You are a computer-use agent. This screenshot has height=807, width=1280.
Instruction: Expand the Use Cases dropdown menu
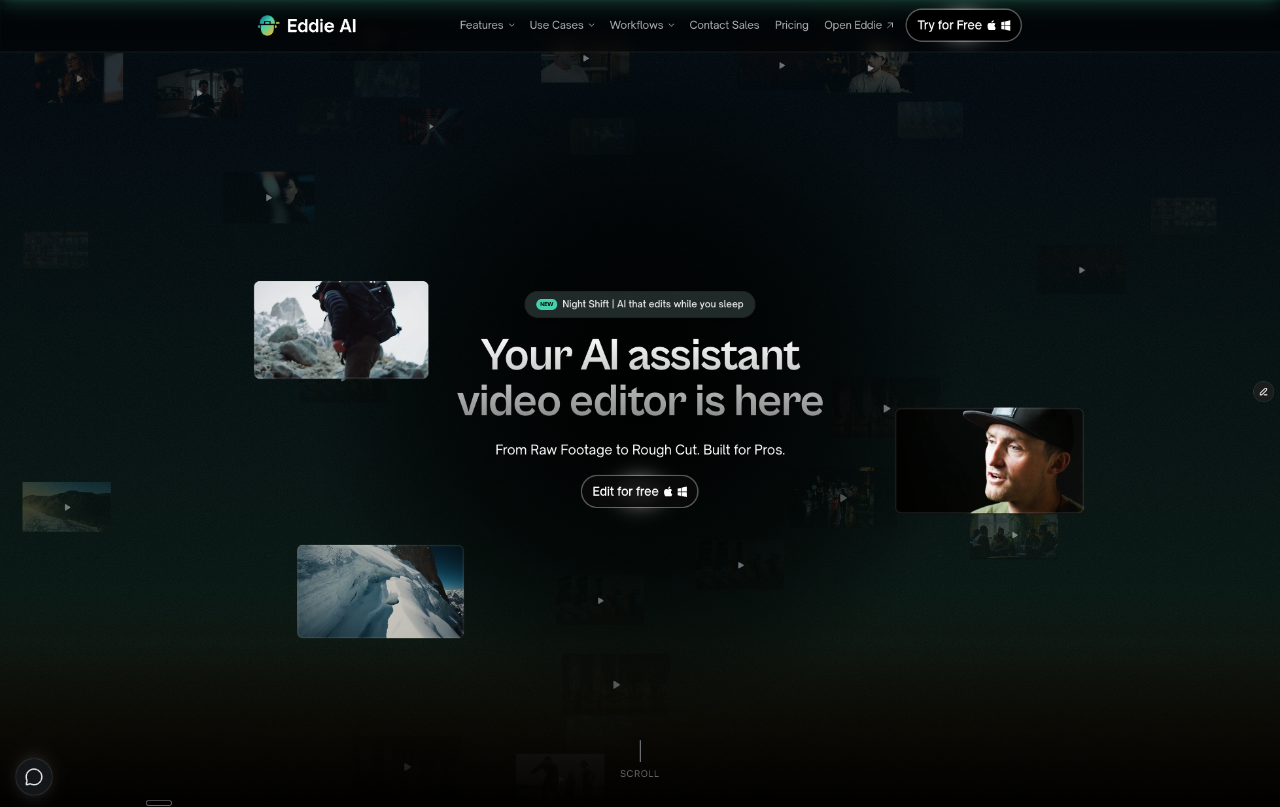point(562,26)
